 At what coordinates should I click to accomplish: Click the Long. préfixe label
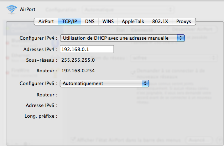pos(41,116)
